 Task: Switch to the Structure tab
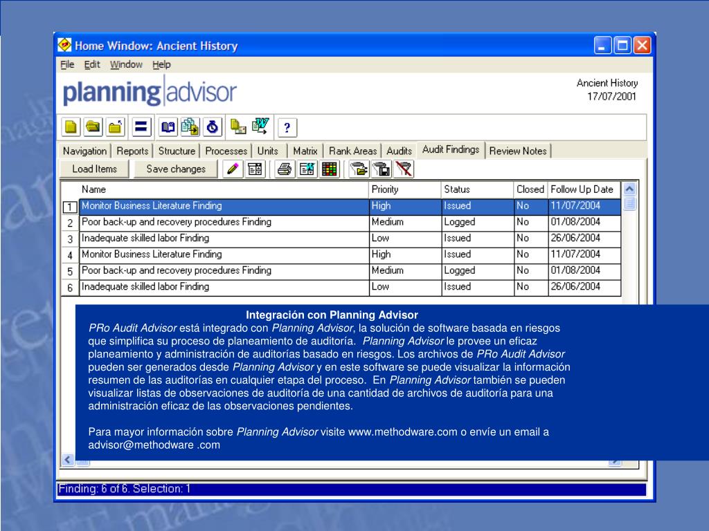coord(177,151)
